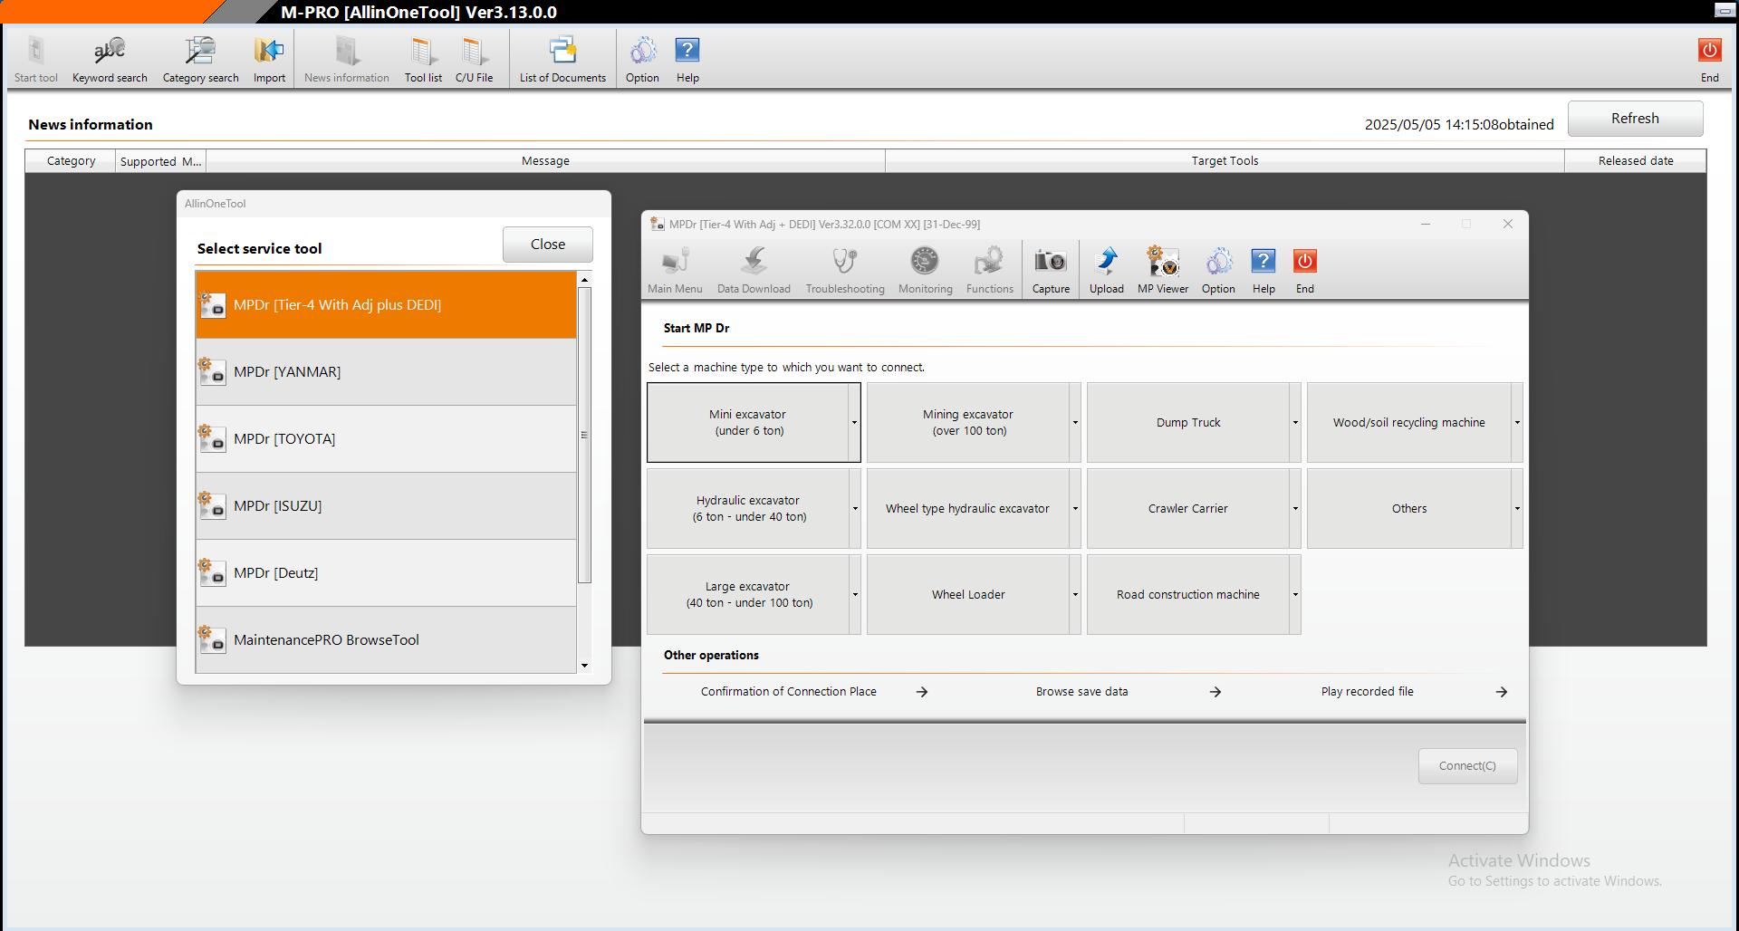The image size is (1739, 931).
Task: Click the service tool list scrollbar thumb
Action: 584,435
